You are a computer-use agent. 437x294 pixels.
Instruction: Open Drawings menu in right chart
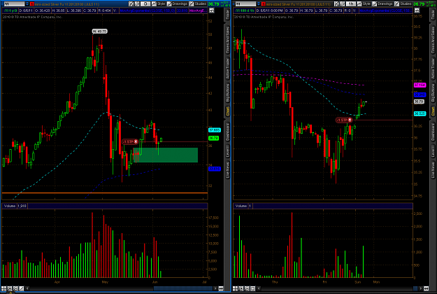[382, 4]
